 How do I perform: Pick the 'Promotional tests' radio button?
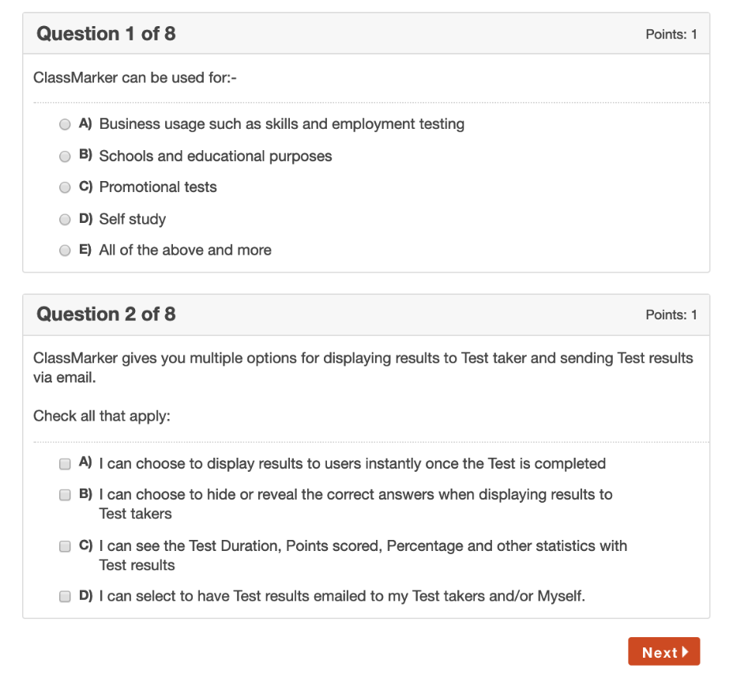pos(65,188)
